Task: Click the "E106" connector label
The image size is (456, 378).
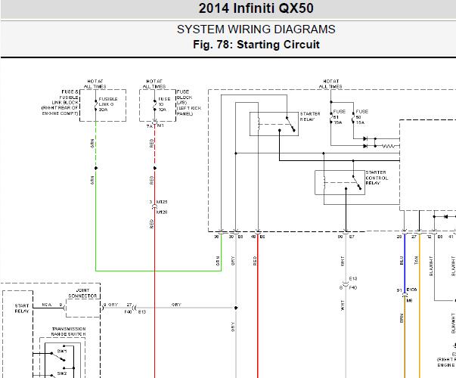Action: coord(411,290)
